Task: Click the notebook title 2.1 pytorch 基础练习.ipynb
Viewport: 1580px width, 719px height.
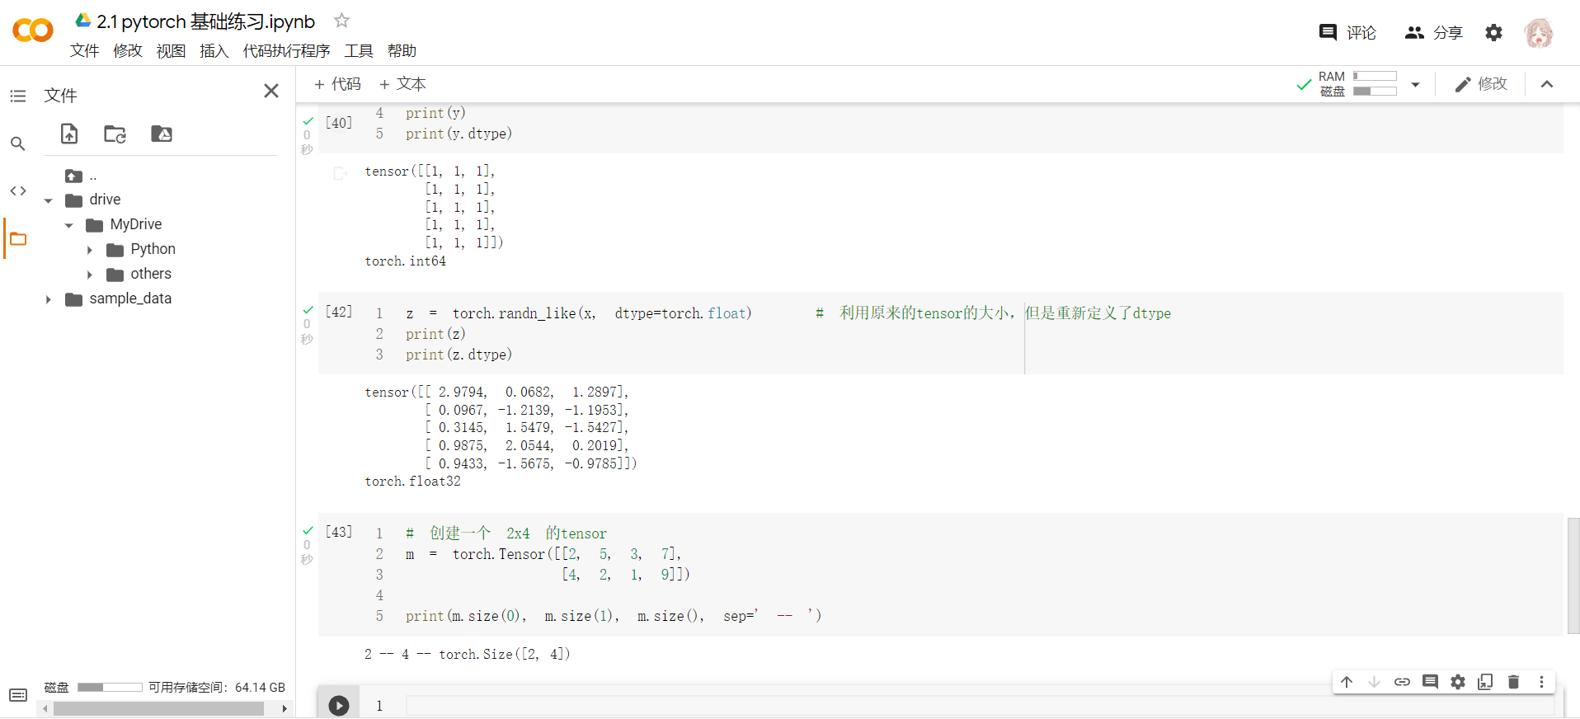Action: click(205, 21)
